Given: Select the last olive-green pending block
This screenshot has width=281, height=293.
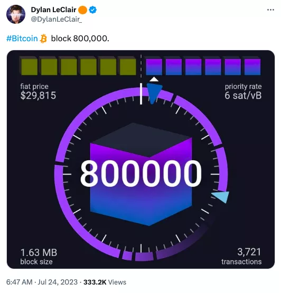Looking at the screenshot, I should click(x=127, y=66).
